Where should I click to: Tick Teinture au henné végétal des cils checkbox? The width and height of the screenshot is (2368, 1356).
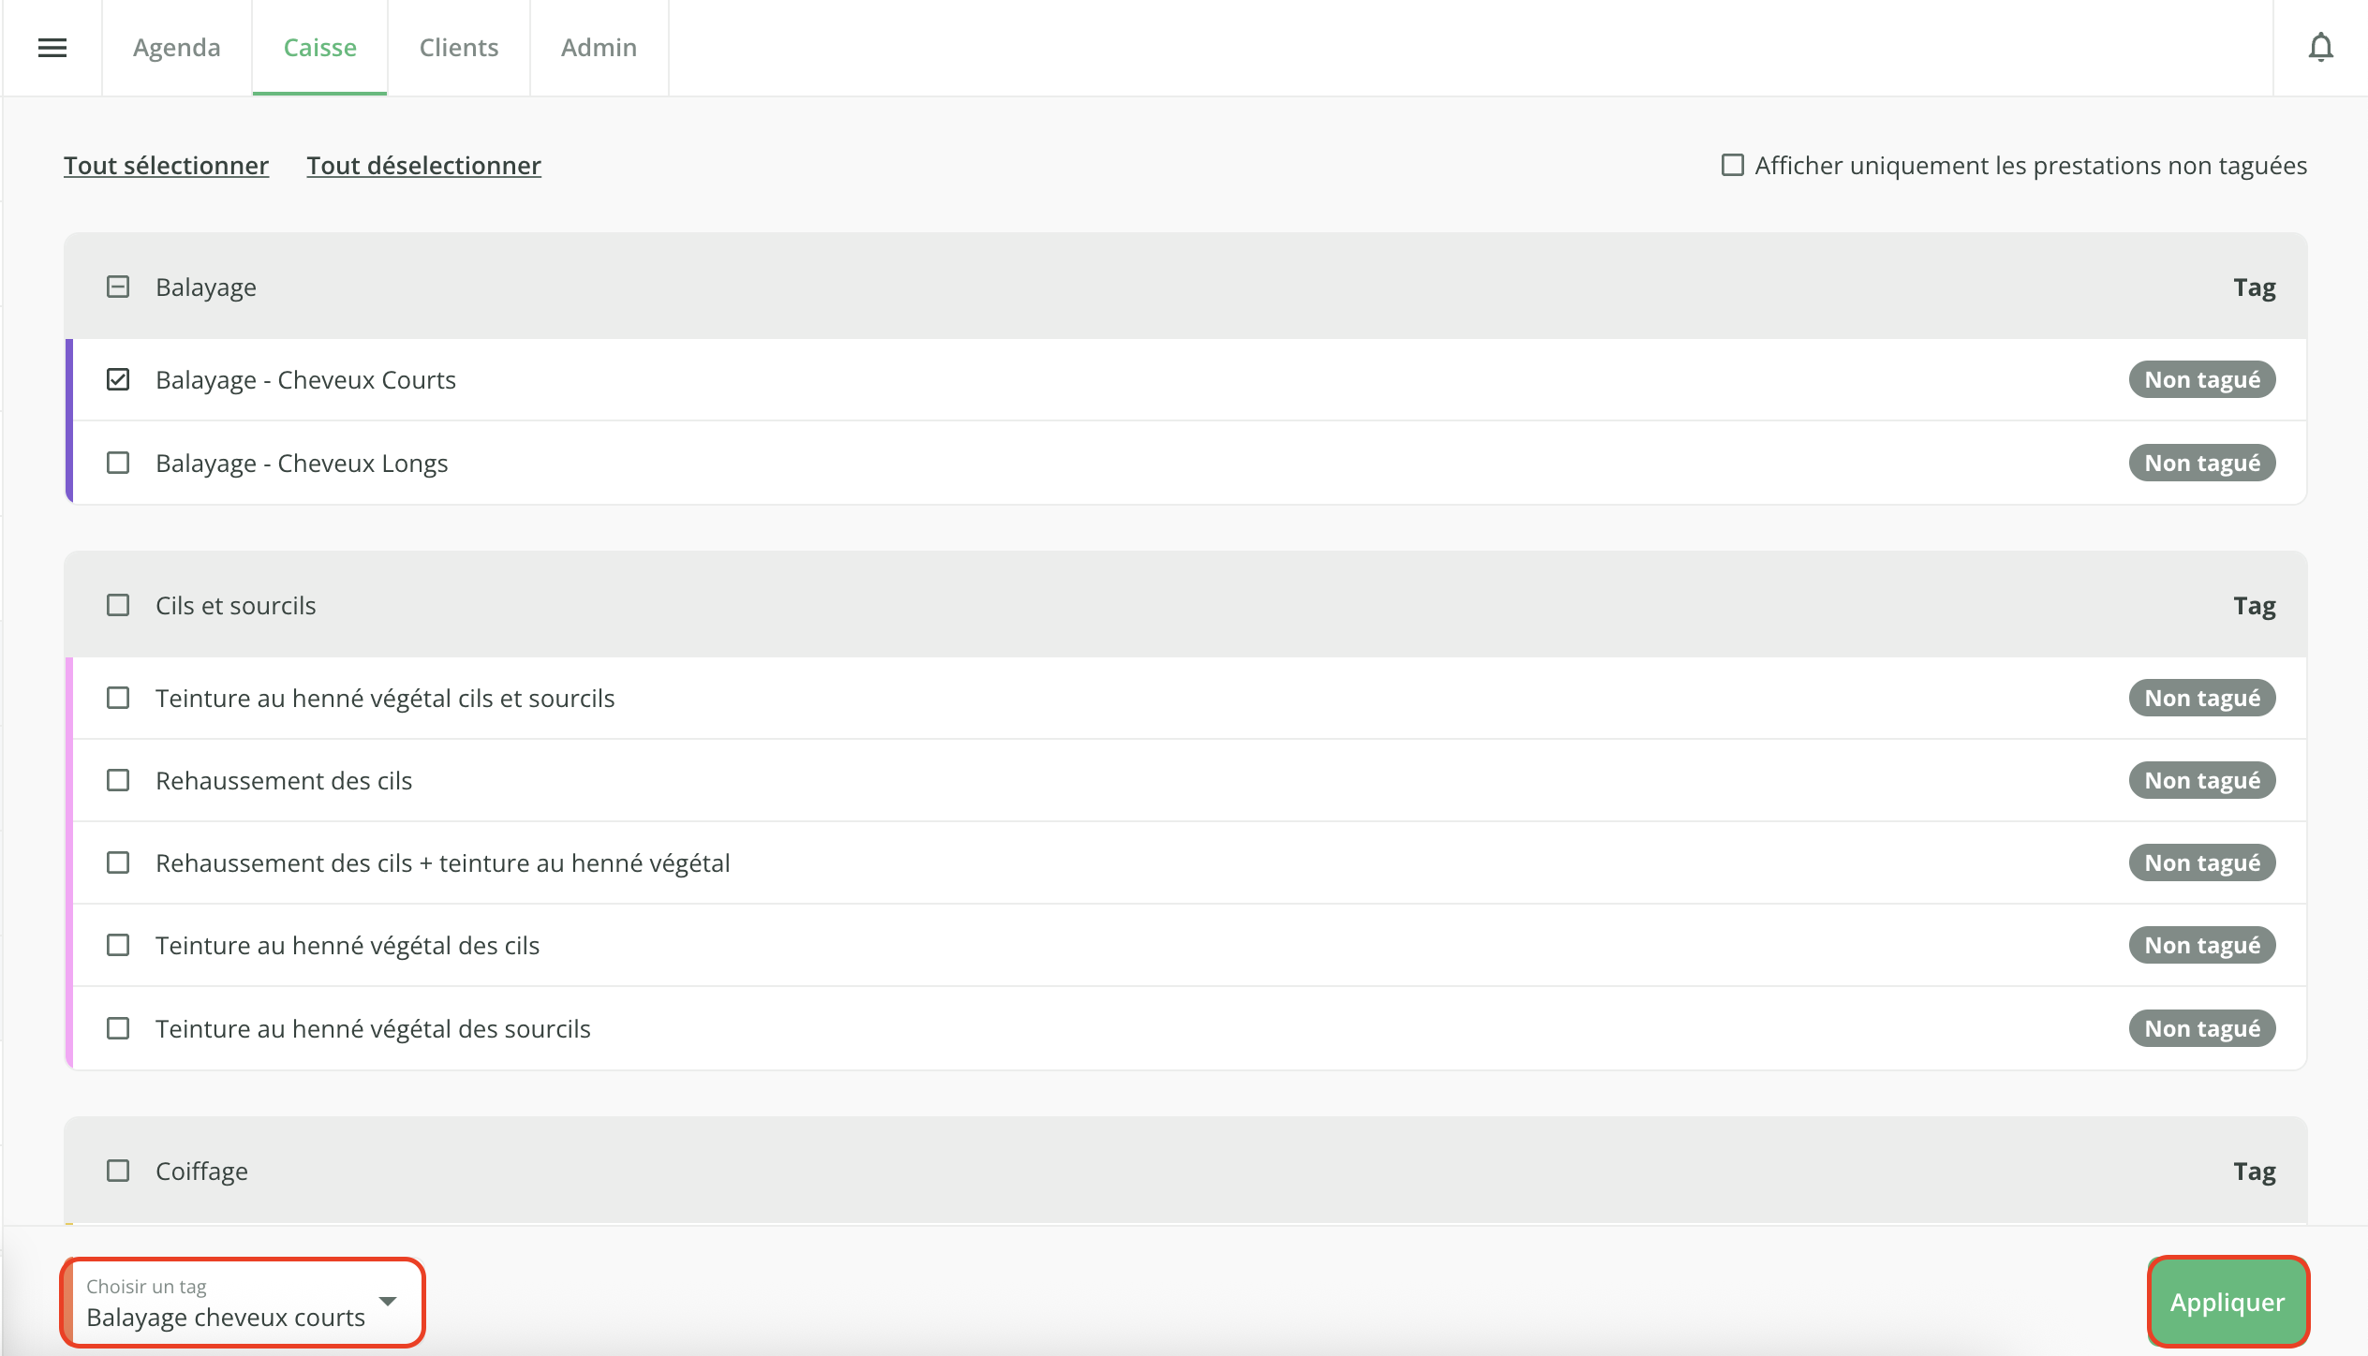coord(118,945)
